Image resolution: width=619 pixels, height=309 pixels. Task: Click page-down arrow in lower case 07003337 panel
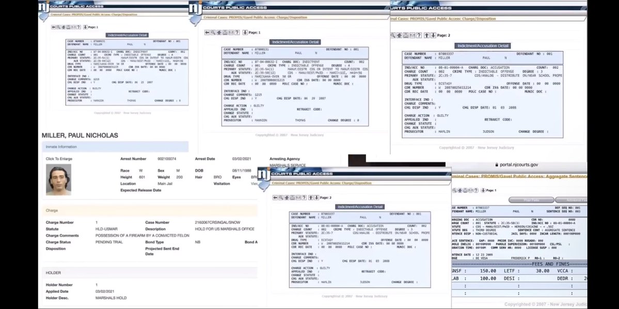(316, 198)
